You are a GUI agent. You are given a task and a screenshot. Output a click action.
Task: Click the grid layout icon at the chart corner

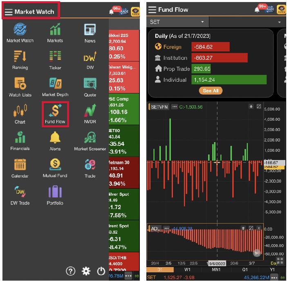(280, 261)
